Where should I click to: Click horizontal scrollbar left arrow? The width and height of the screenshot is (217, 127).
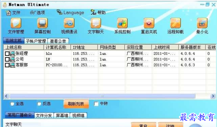(x=6, y=96)
